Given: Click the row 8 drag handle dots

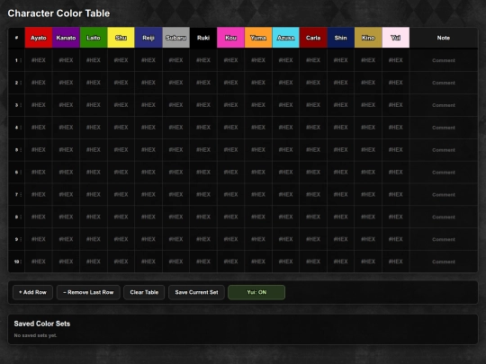Looking at the screenshot, I should tap(21, 217).
